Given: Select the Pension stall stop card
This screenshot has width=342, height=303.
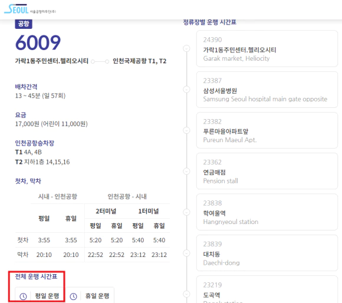Looking at the screenshot, I should [x=267, y=171].
